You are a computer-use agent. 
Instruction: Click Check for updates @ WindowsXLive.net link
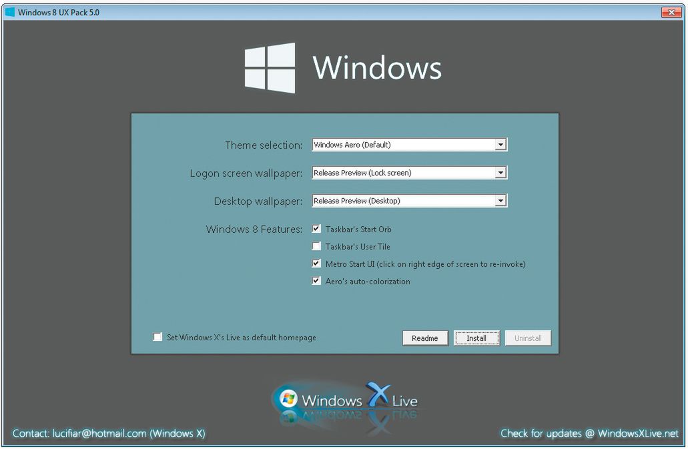pos(589,433)
